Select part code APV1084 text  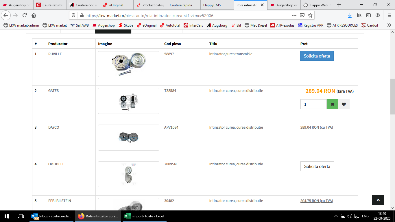pyautogui.click(x=171, y=127)
